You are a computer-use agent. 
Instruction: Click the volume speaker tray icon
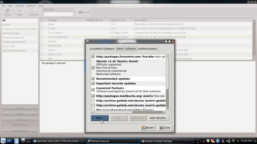(x=228, y=141)
